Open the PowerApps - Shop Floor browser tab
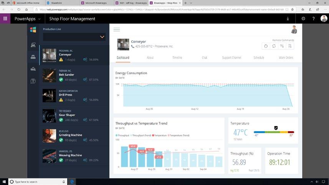The width and height of the screenshot is (329, 185). 165,3
